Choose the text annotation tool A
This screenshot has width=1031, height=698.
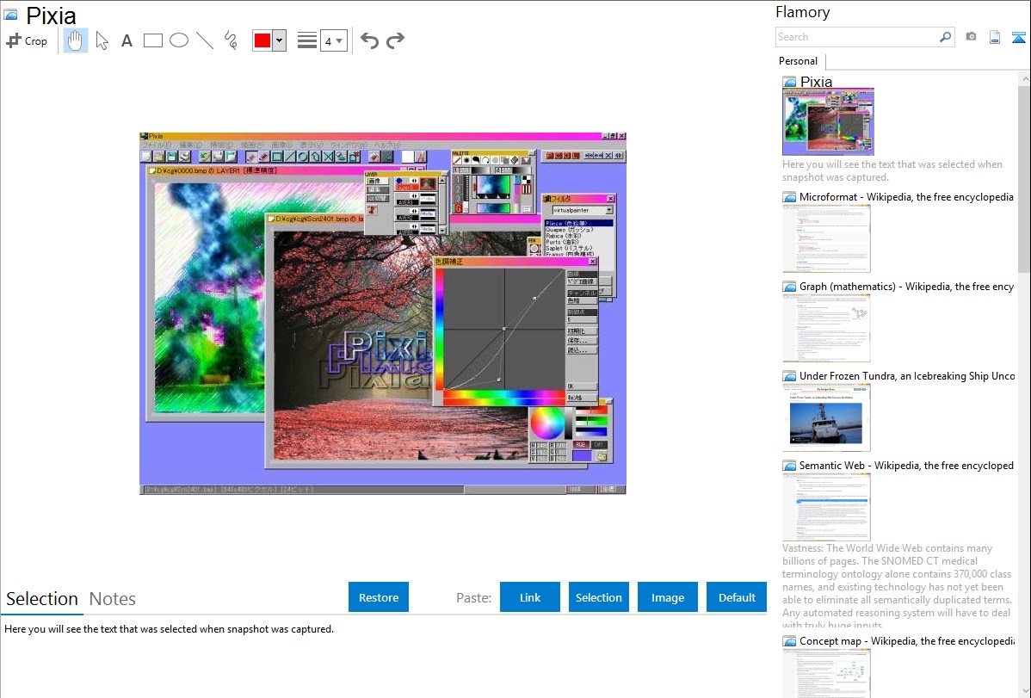pos(127,40)
